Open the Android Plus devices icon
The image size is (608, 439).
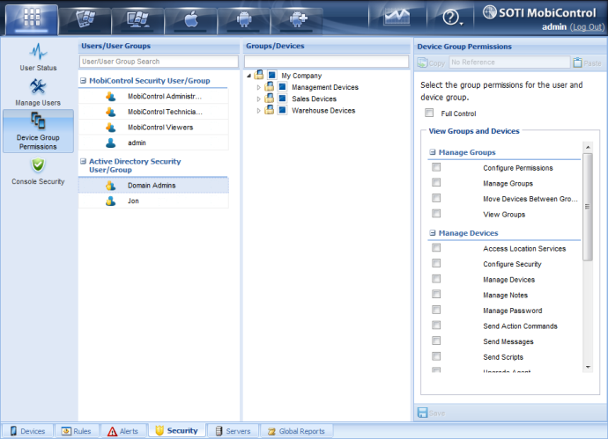[x=297, y=20]
